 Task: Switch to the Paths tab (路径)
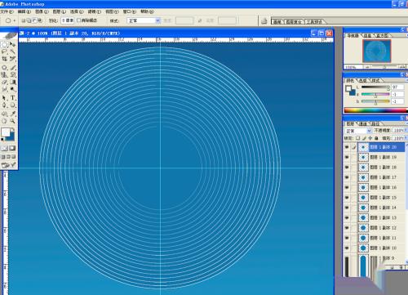[x=375, y=124]
